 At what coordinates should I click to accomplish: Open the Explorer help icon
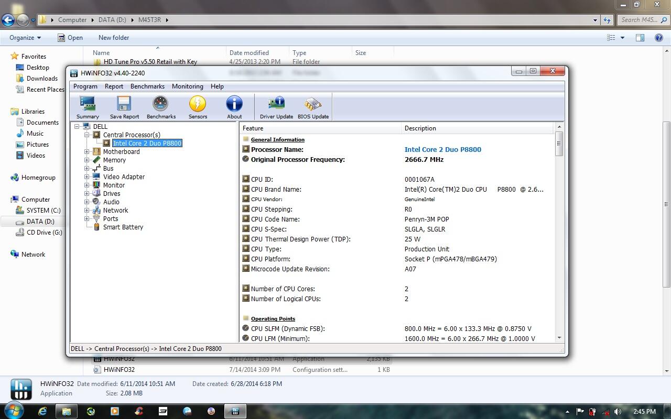(659, 38)
